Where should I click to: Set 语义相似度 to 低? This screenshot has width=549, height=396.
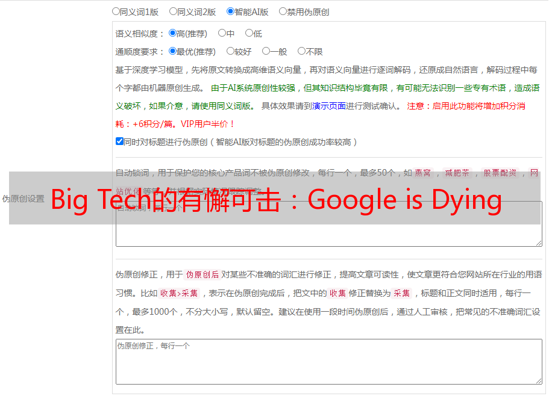pyautogui.click(x=249, y=33)
